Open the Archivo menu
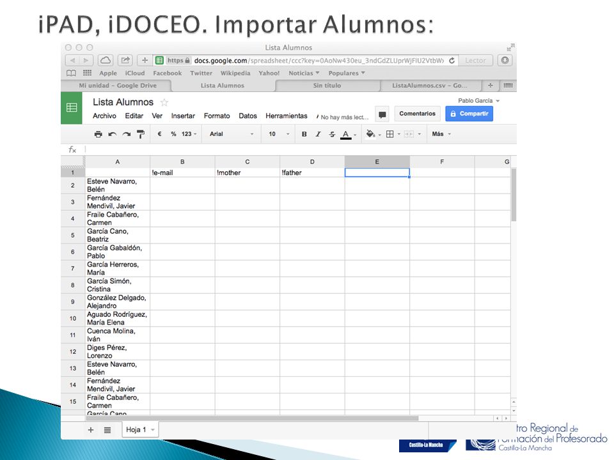The height and width of the screenshot is (460, 614). 104,116
